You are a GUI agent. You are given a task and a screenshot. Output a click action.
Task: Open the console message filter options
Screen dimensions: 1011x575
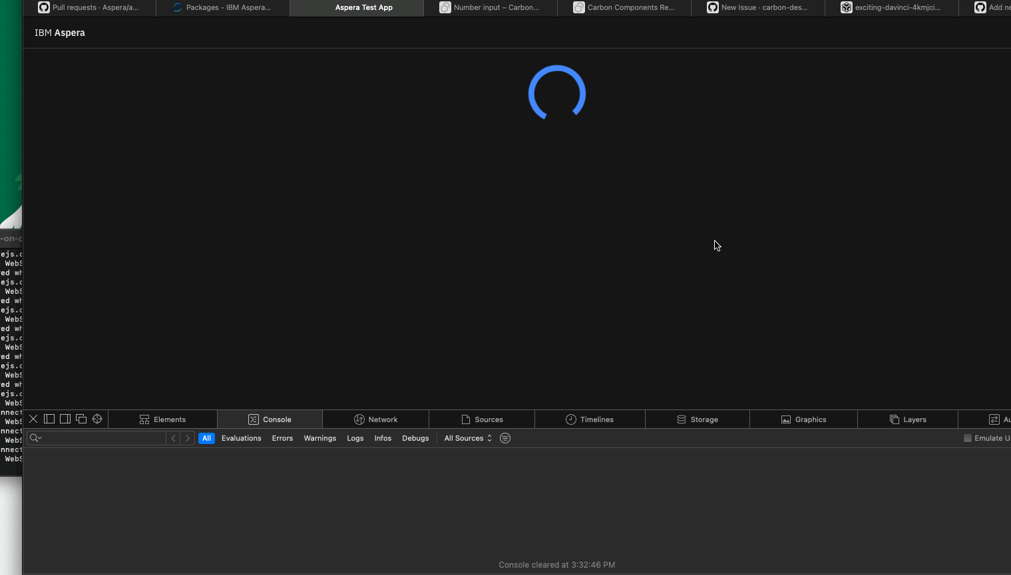click(505, 437)
